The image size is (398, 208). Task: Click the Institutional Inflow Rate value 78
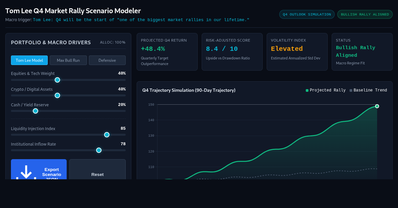tap(123, 144)
